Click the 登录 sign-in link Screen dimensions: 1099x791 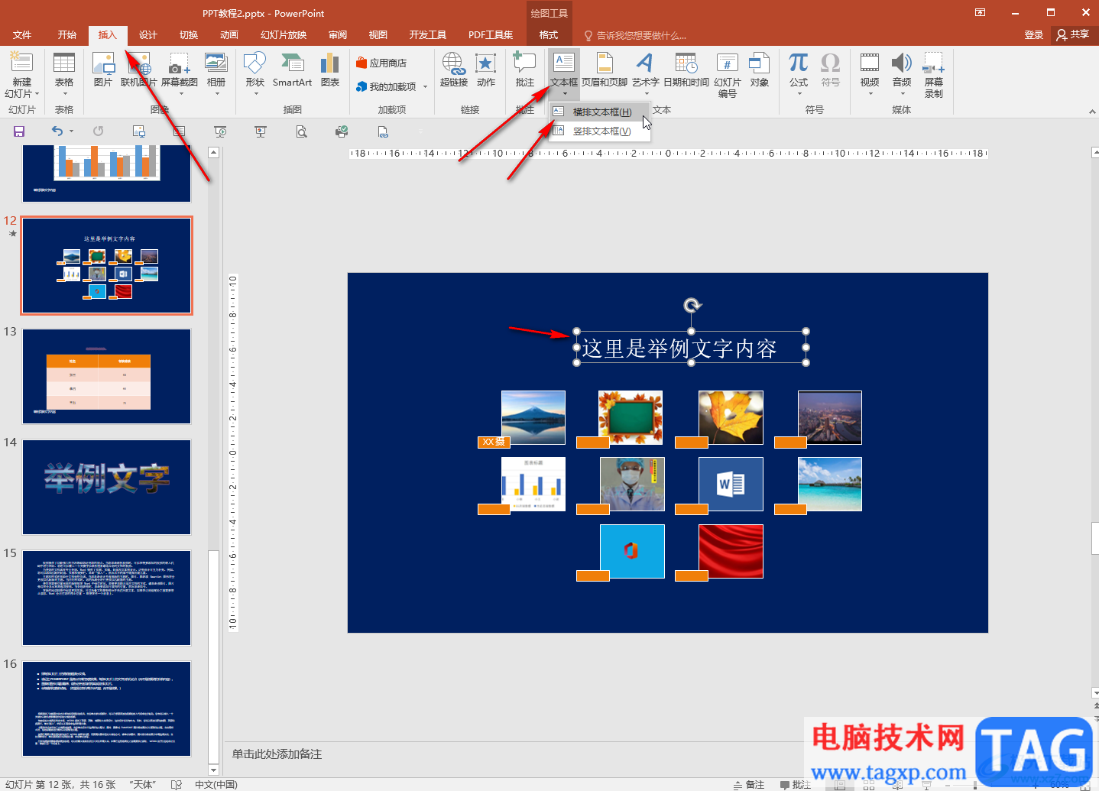coord(1034,35)
